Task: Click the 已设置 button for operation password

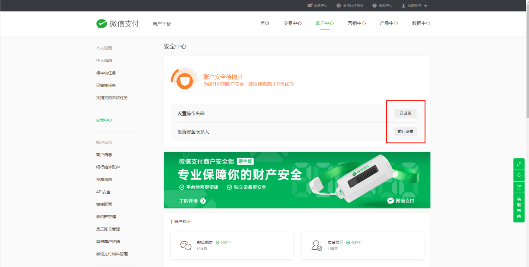Action: coord(406,113)
